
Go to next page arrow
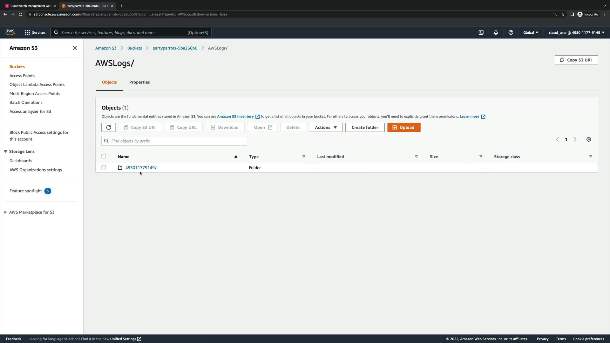(x=575, y=139)
